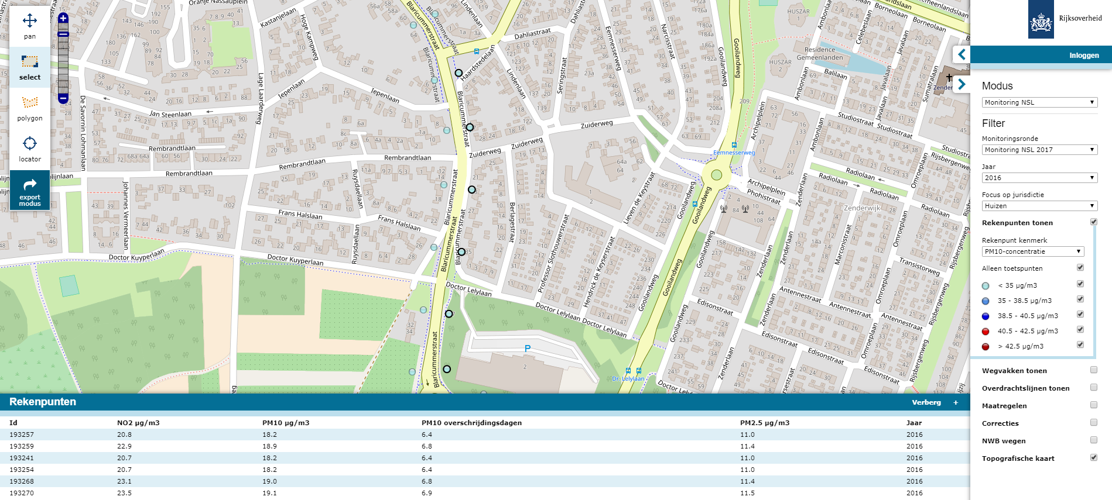Zoom out with the minus button
This screenshot has height=500, width=1112.
pyautogui.click(x=63, y=98)
